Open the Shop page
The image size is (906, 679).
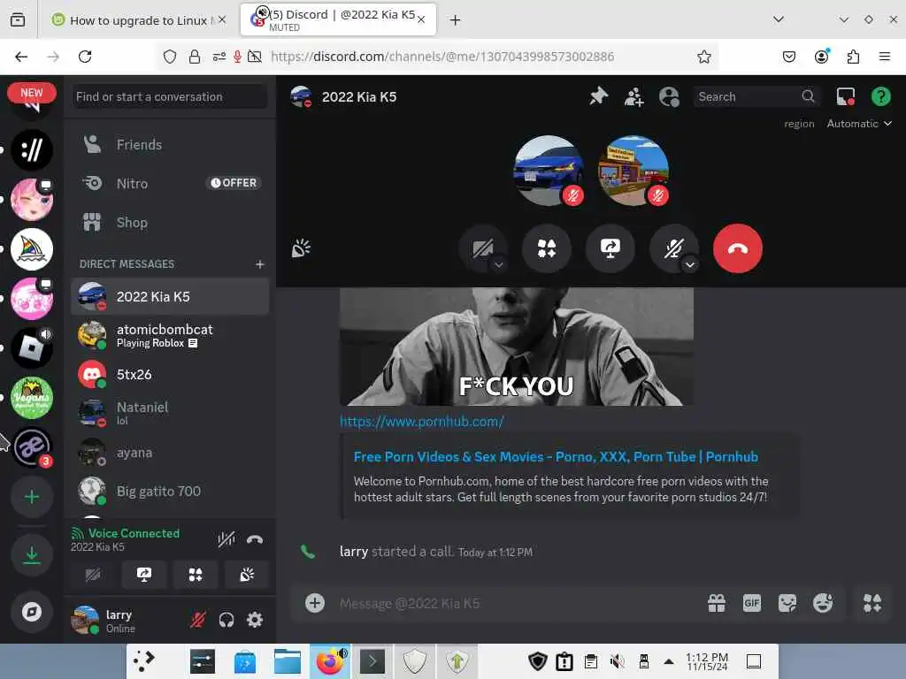click(x=170, y=222)
